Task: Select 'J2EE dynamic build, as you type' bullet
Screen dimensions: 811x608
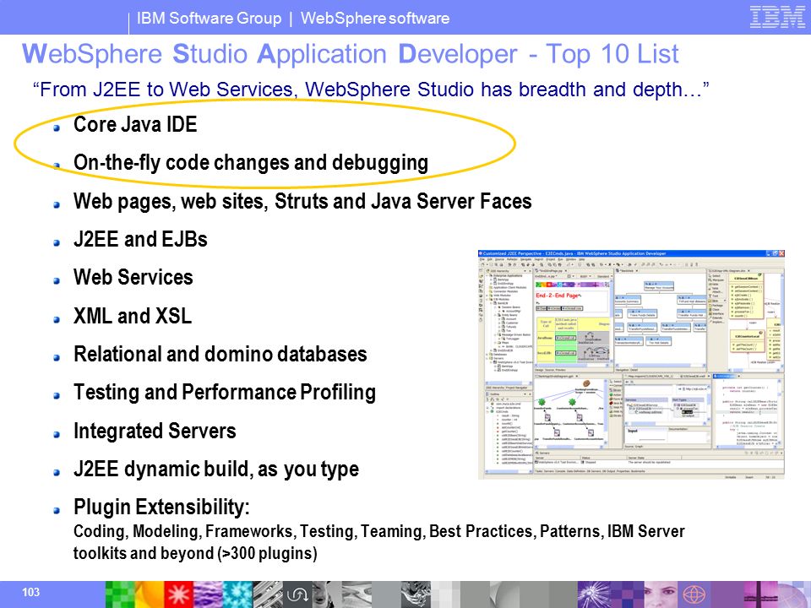Action: (x=216, y=470)
